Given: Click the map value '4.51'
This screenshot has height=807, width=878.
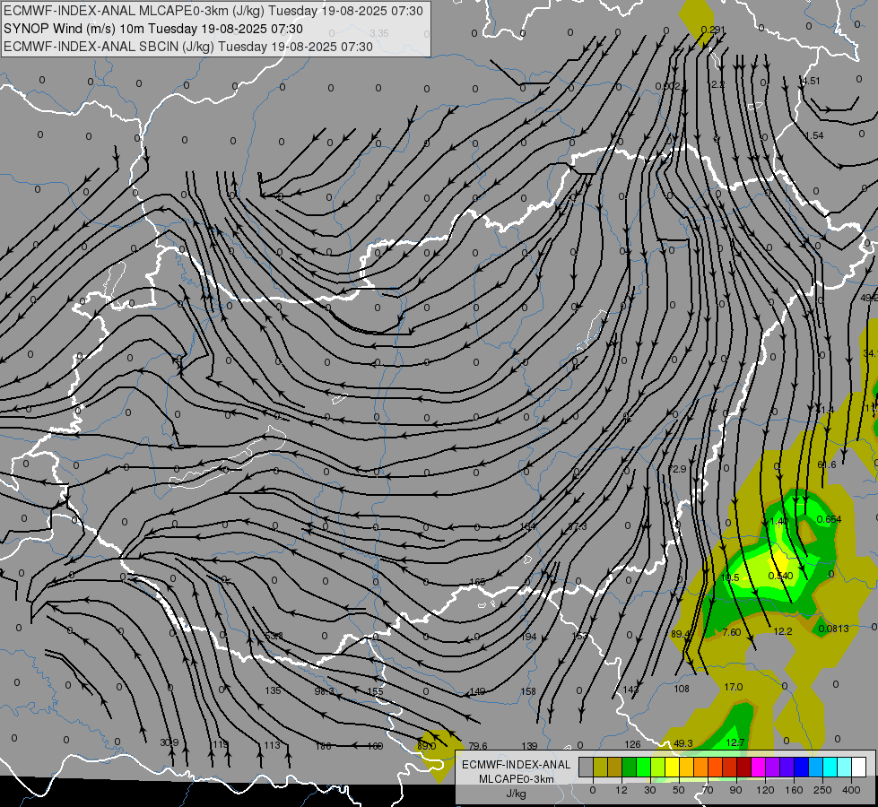Looking at the screenshot, I should click(x=811, y=81).
